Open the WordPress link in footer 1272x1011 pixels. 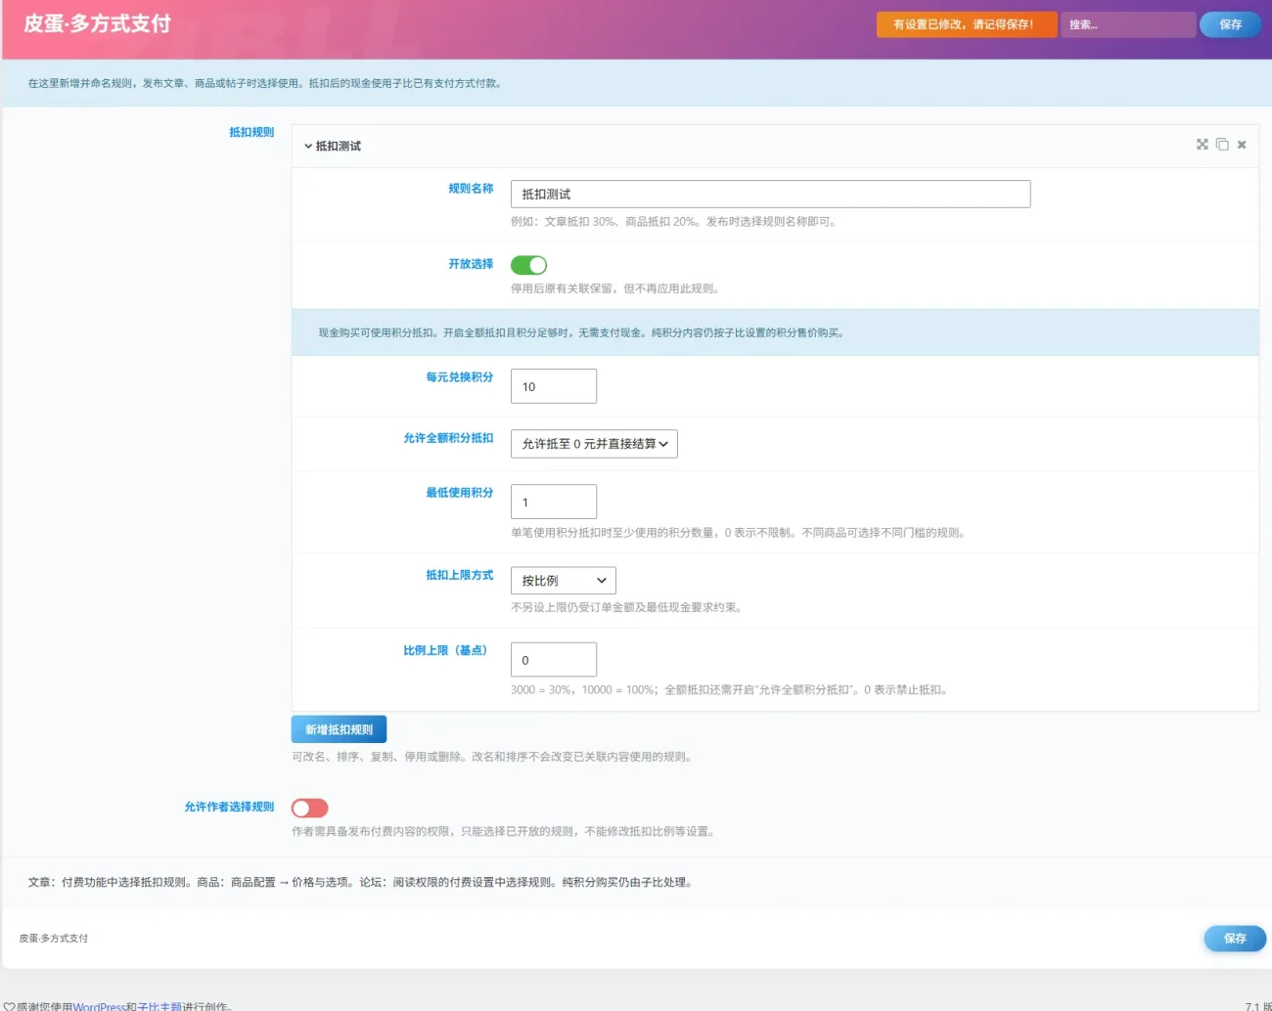pyautogui.click(x=99, y=1006)
